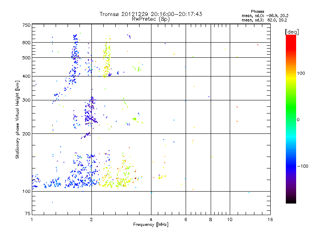The width and height of the screenshot is (318, 239).
Task: Click the y-axis tick label '500'
Action: (26, 58)
